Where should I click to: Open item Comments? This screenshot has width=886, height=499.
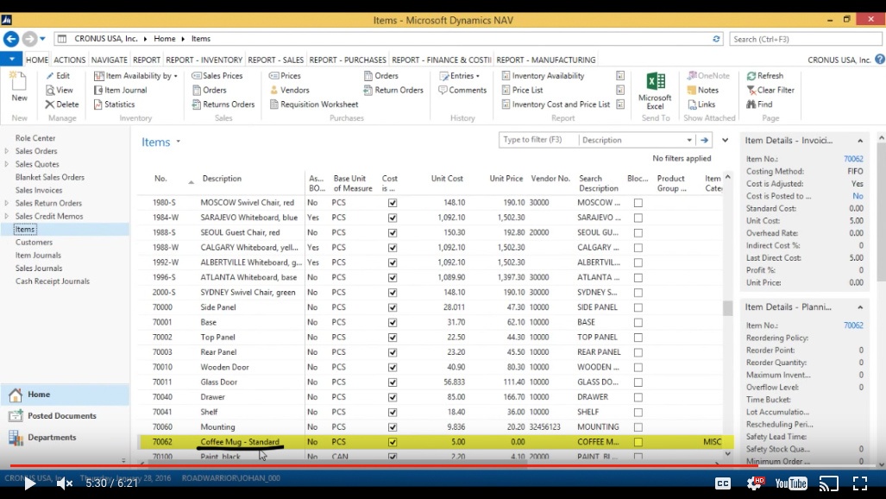click(x=462, y=90)
